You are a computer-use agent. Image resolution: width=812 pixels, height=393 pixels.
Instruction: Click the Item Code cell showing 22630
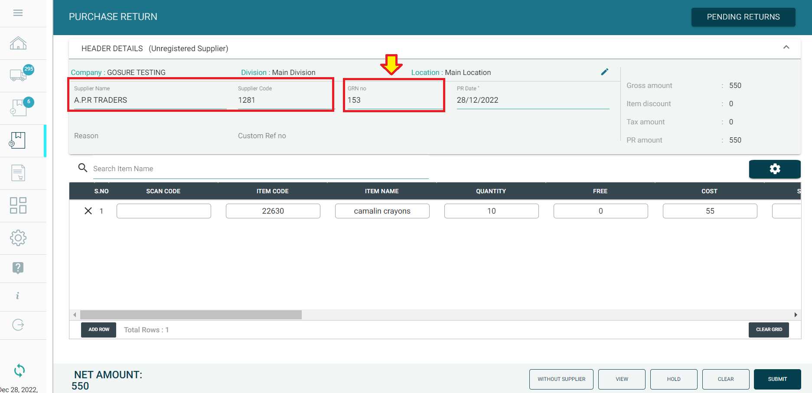pyautogui.click(x=273, y=211)
